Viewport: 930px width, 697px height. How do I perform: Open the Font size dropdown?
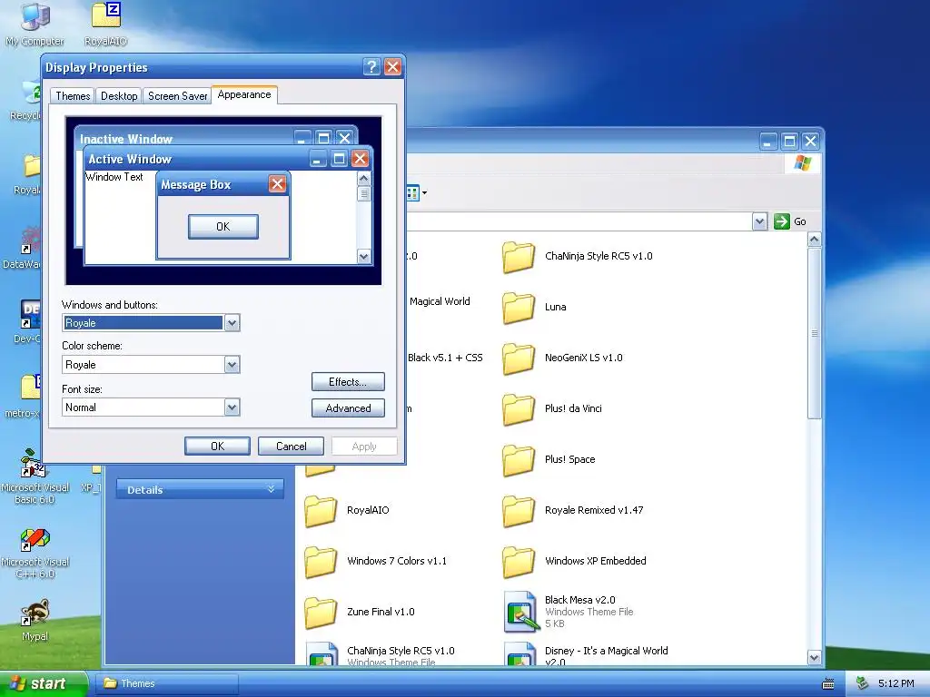coord(232,407)
